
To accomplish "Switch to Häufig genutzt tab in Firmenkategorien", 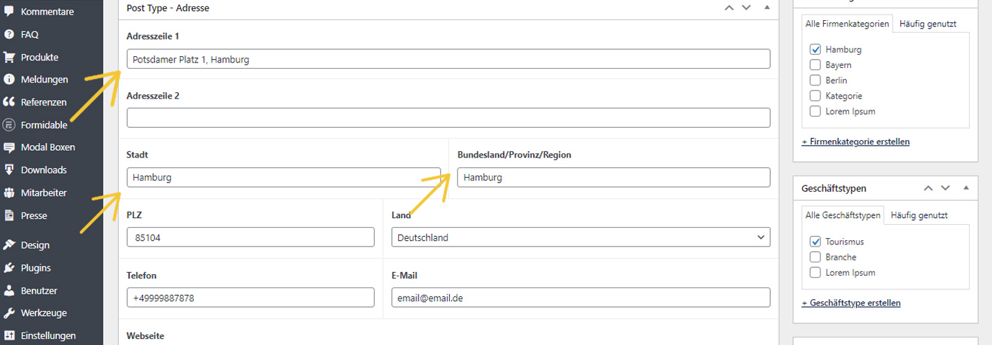I will [x=927, y=24].
